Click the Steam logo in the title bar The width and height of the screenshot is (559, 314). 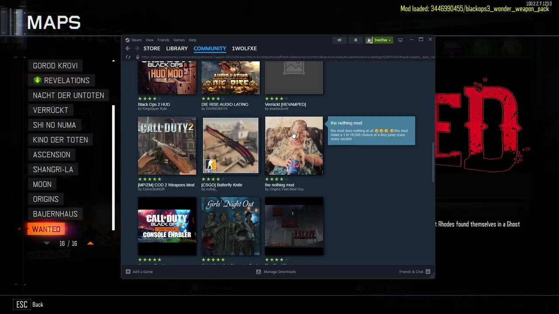(128, 40)
